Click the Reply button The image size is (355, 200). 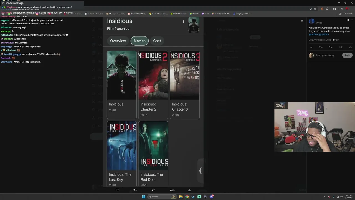point(347,55)
